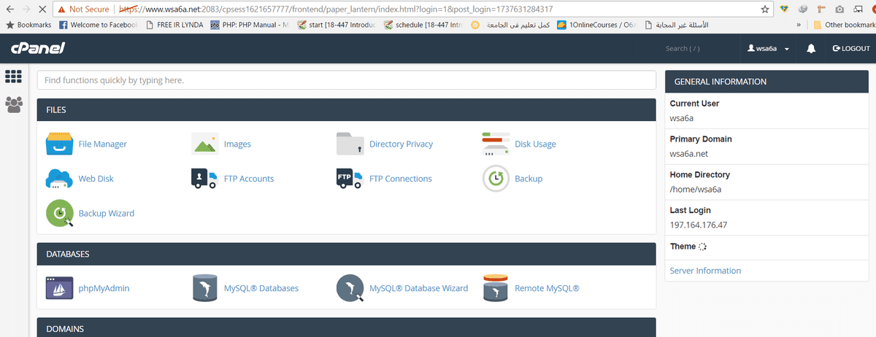Open the Server Information link
The height and width of the screenshot is (337, 876).
coord(705,271)
